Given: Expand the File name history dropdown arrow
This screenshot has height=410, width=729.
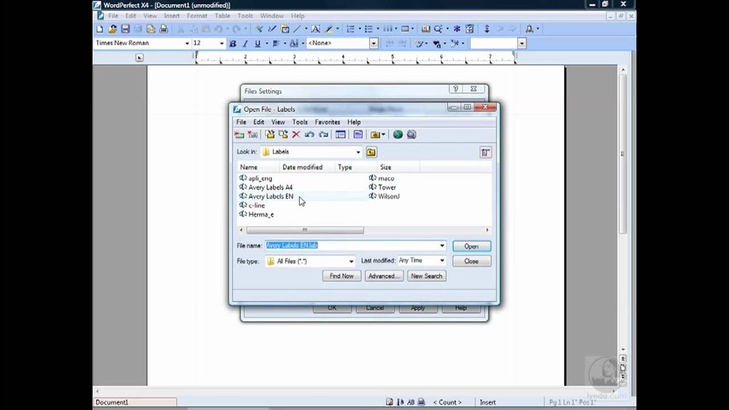Looking at the screenshot, I should click(x=442, y=245).
